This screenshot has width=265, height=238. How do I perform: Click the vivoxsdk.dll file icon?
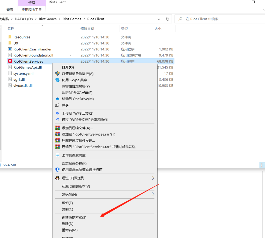point(10,85)
